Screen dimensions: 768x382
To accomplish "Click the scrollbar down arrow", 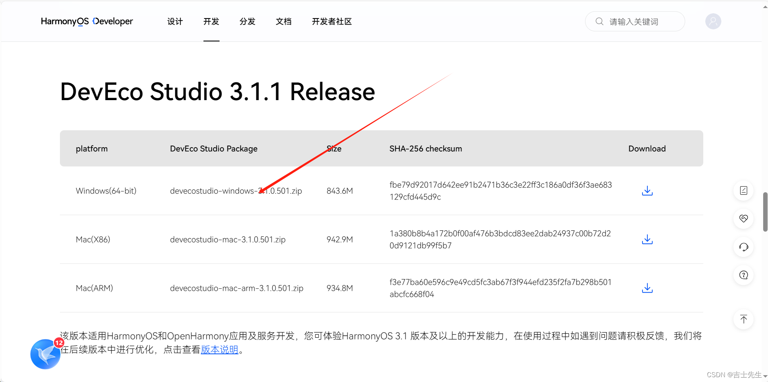I will (x=765, y=377).
